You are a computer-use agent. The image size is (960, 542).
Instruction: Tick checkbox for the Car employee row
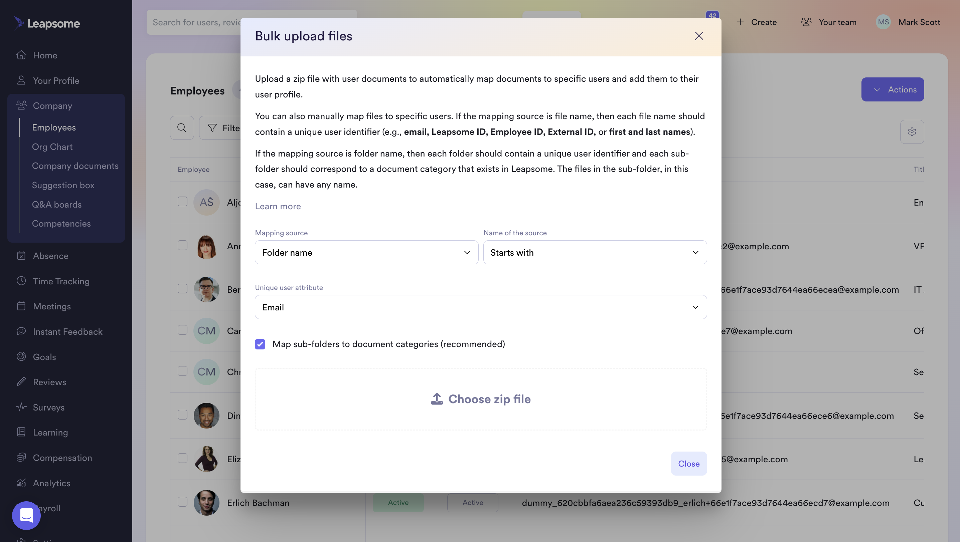[182, 330]
